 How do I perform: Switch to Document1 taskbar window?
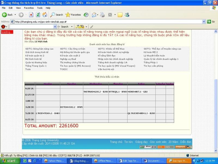pyautogui.click(x=153, y=161)
